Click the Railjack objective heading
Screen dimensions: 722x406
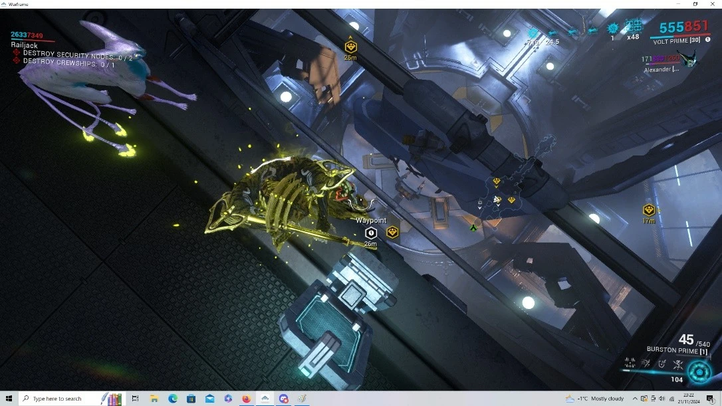coord(25,45)
